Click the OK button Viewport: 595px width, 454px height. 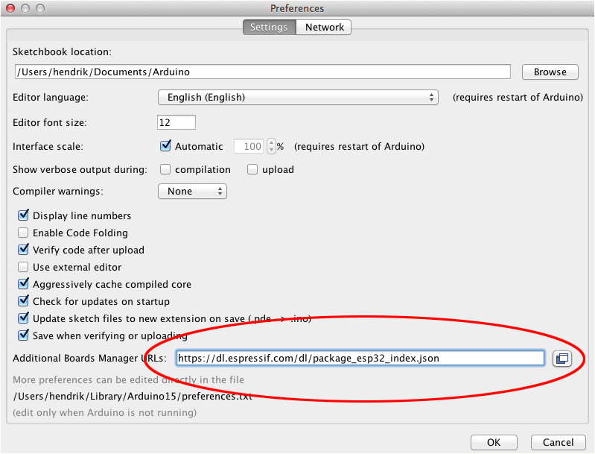point(494,442)
